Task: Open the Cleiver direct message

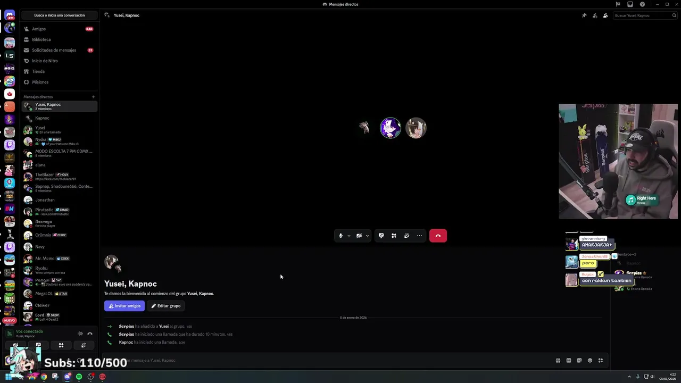Action: click(59, 305)
